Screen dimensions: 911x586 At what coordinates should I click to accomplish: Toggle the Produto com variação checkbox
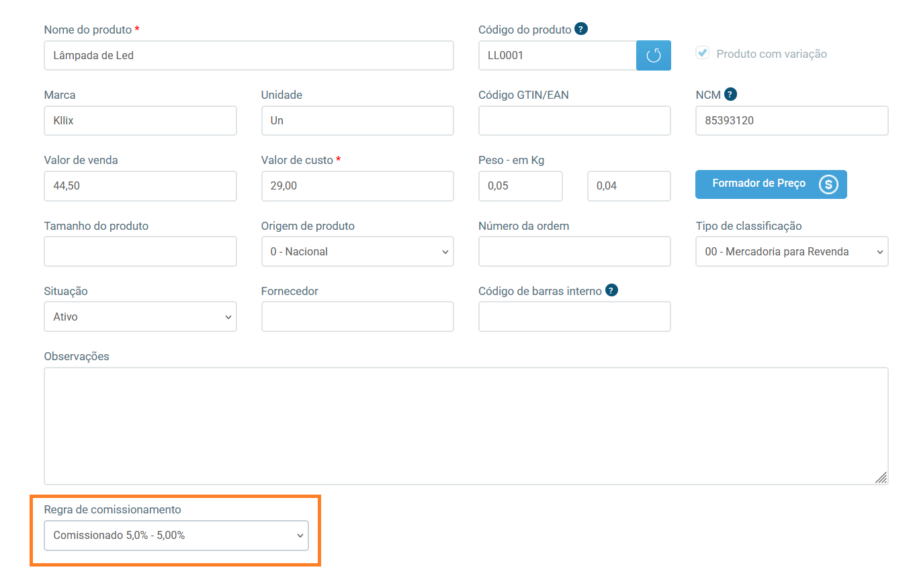click(703, 53)
